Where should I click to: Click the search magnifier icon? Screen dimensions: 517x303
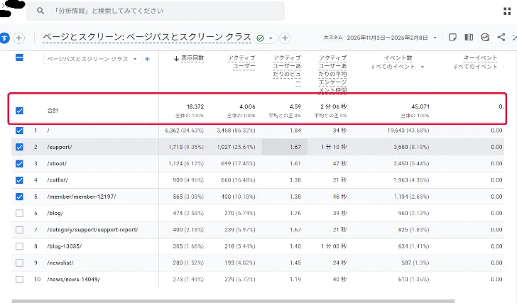tap(40, 11)
